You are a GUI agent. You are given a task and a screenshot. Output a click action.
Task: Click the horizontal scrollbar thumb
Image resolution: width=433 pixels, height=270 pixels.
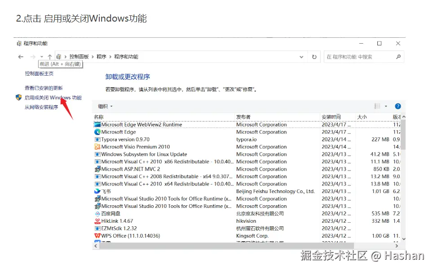pos(226,246)
